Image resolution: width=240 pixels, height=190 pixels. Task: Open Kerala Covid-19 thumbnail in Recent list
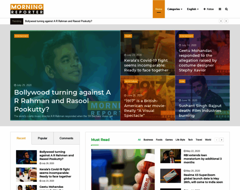click(27, 175)
